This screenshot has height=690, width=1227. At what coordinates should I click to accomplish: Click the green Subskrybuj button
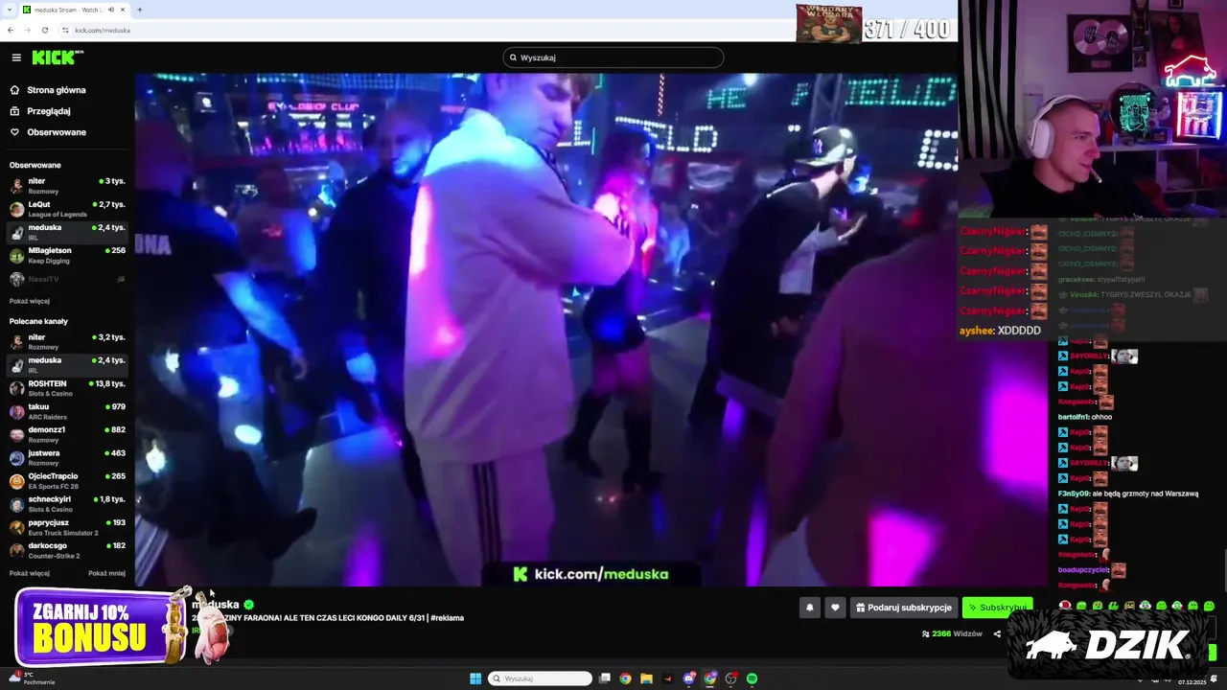997,608
